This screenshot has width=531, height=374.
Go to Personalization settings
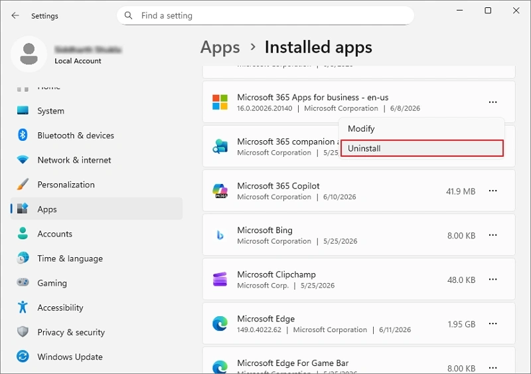tap(96, 185)
